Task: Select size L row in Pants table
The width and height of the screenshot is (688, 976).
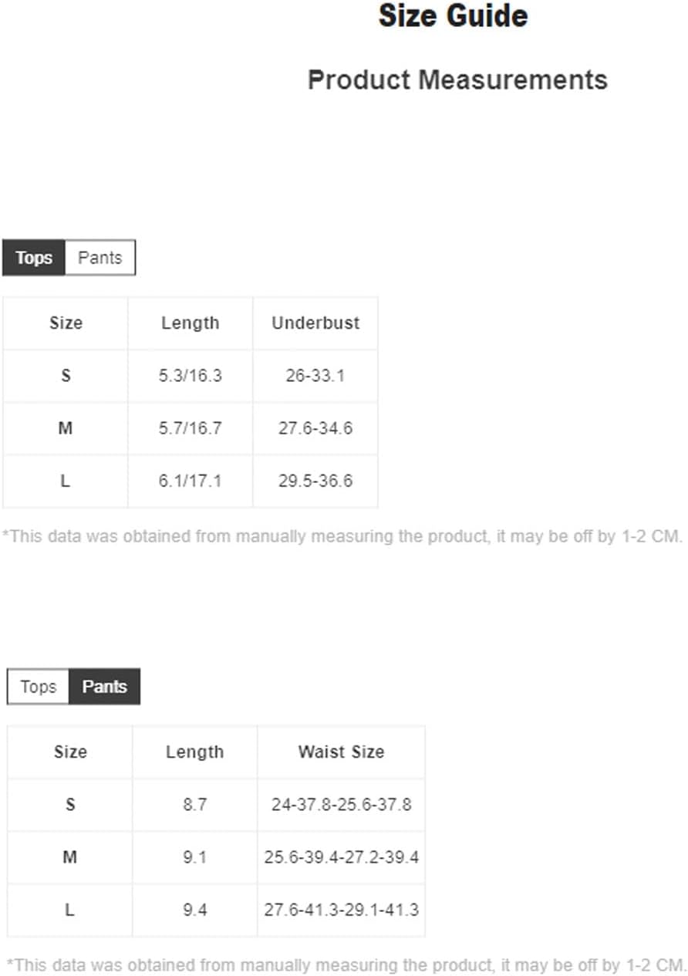Action: (216, 910)
